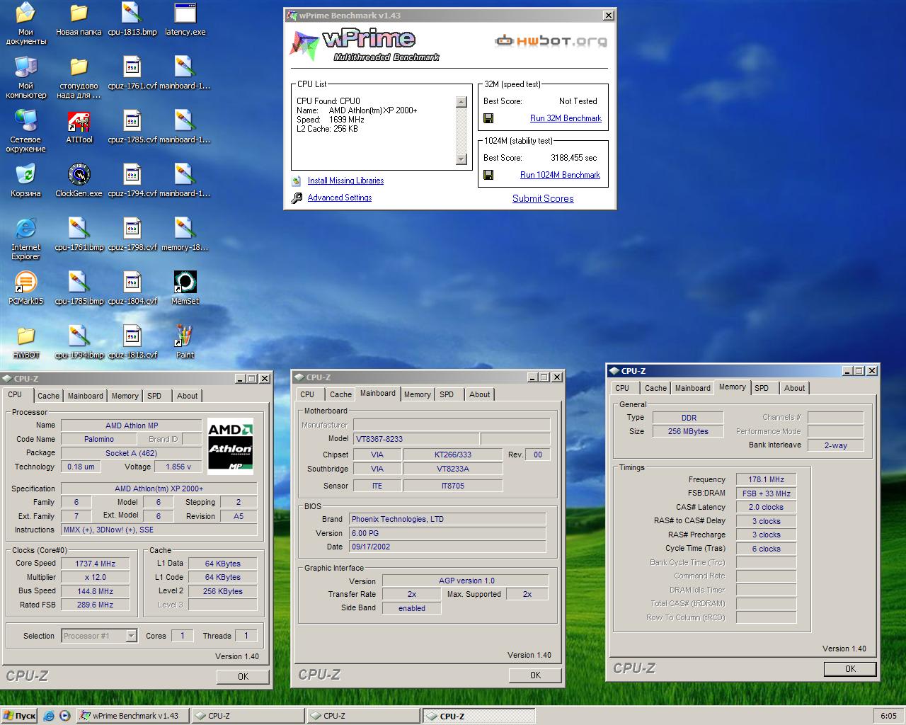Viewport: 906px width, 725px height.
Task: Select the cpu-1761.bmp file icon
Action: 79,229
